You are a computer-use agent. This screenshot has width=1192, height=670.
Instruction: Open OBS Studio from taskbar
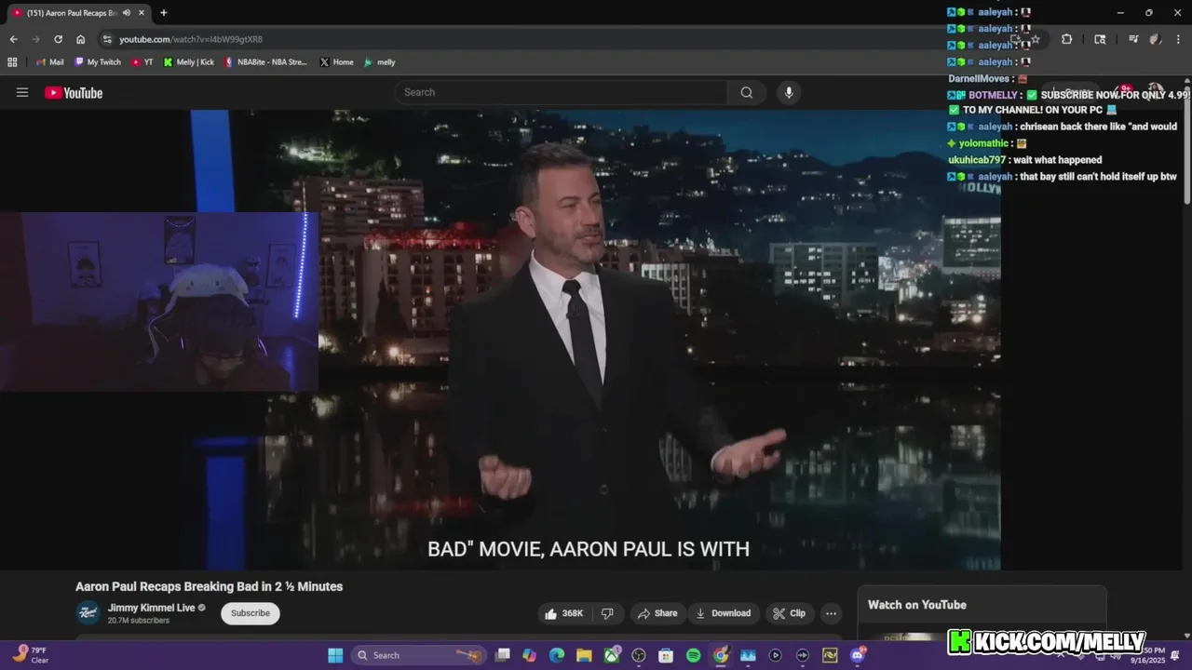[639, 655]
